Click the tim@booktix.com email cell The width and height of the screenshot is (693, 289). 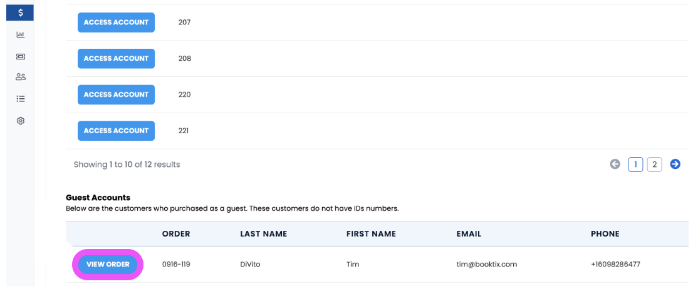tap(487, 265)
